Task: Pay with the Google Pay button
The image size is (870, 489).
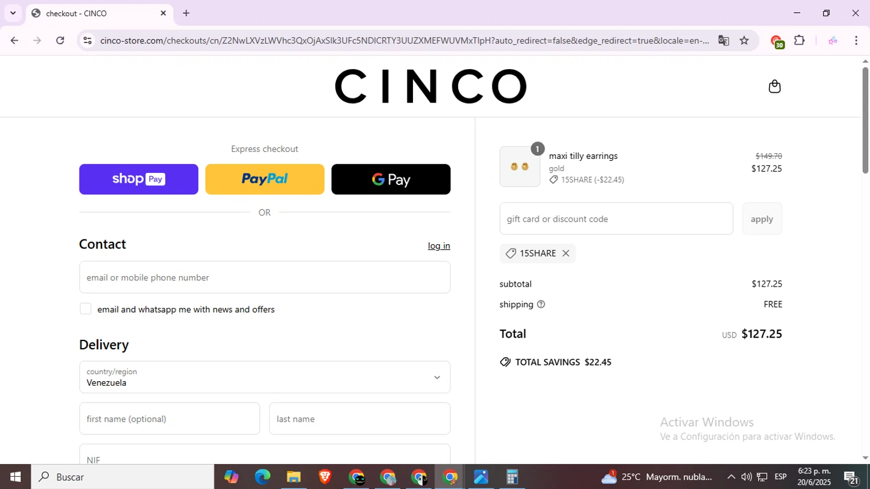Action: tap(391, 179)
